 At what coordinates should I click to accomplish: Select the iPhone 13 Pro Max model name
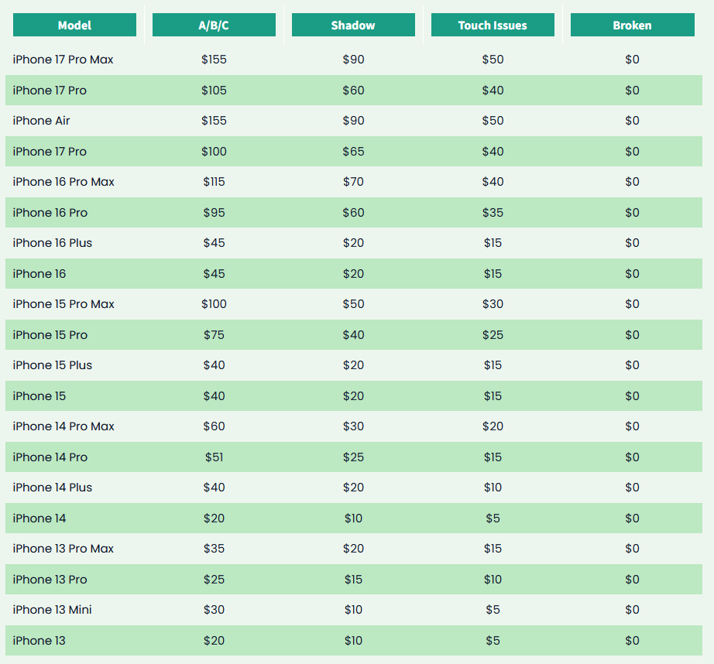click(x=63, y=549)
